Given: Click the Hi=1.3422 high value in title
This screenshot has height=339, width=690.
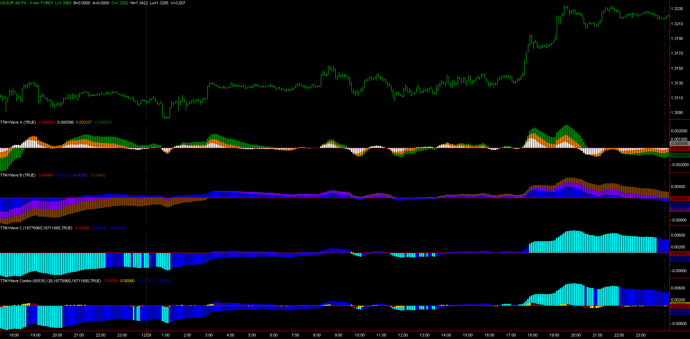Looking at the screenshot, I should (139, 3).
